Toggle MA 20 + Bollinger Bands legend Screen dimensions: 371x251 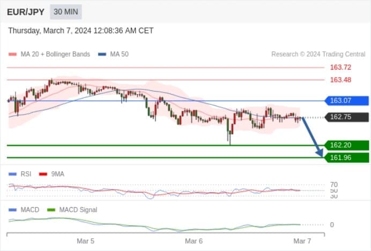click(49, 54)
